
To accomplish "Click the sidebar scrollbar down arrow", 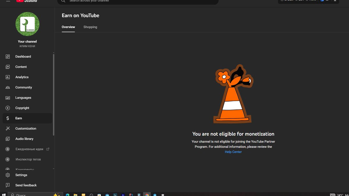I will [54, 169].
